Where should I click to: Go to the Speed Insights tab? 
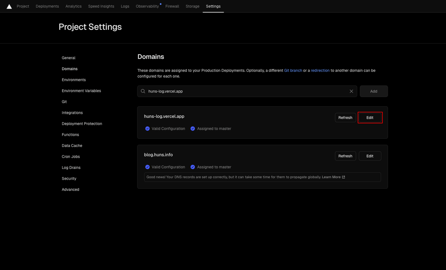point(101,6)
